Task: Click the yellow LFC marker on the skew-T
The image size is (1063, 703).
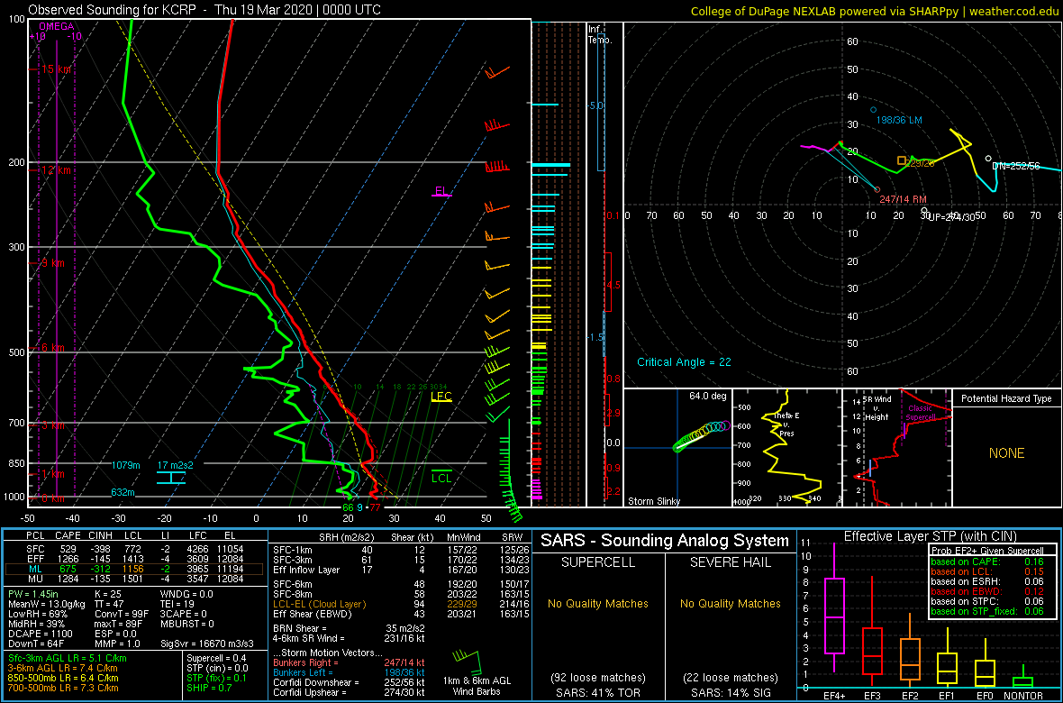Action: point(441,397)
